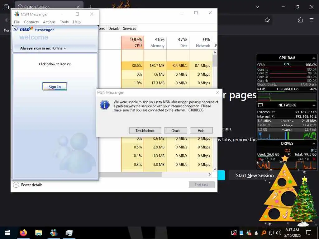319x239 pixels.
Task: Click Troubleshoot in the error dialog
Action: (145, 131)
